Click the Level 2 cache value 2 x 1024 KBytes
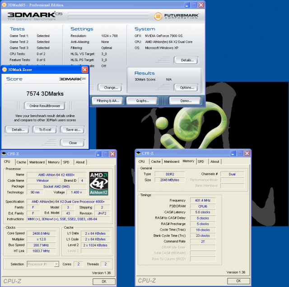 pos(95,245)
